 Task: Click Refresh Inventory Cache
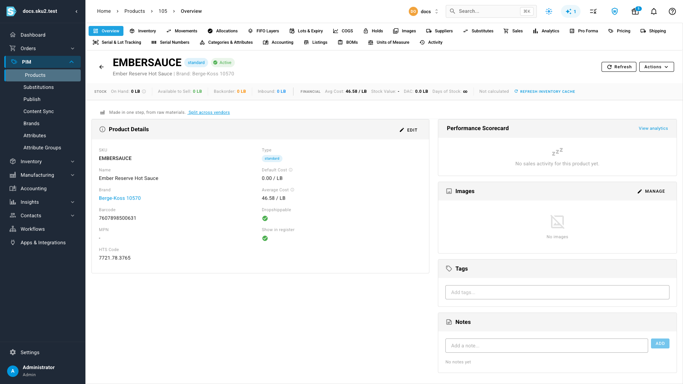tap(545, 91)
